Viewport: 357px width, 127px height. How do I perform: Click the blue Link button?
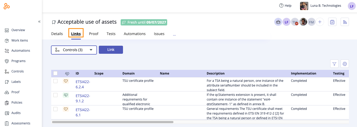click(x=111, y=50)
